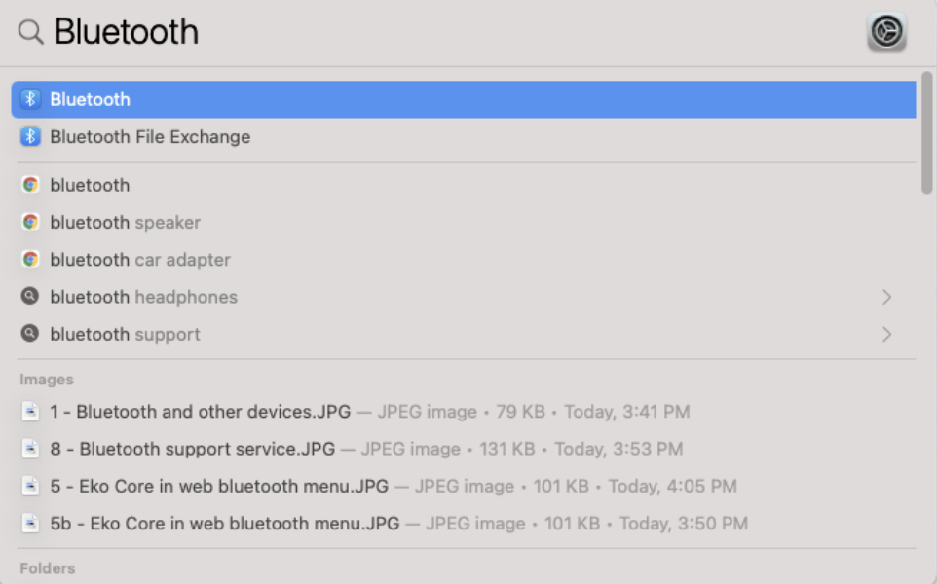Click file icon of '1 - Bluetooth and other devices.JPG'
The height and width of the screenshot is (584, 937).
click(x=30, y=412)
